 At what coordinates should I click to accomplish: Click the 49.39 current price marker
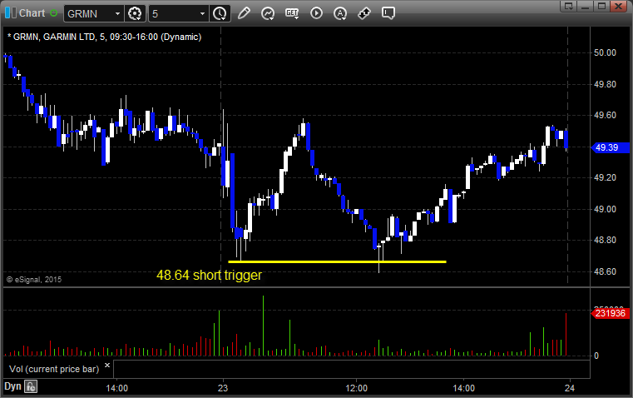click(x=604, y=147)
